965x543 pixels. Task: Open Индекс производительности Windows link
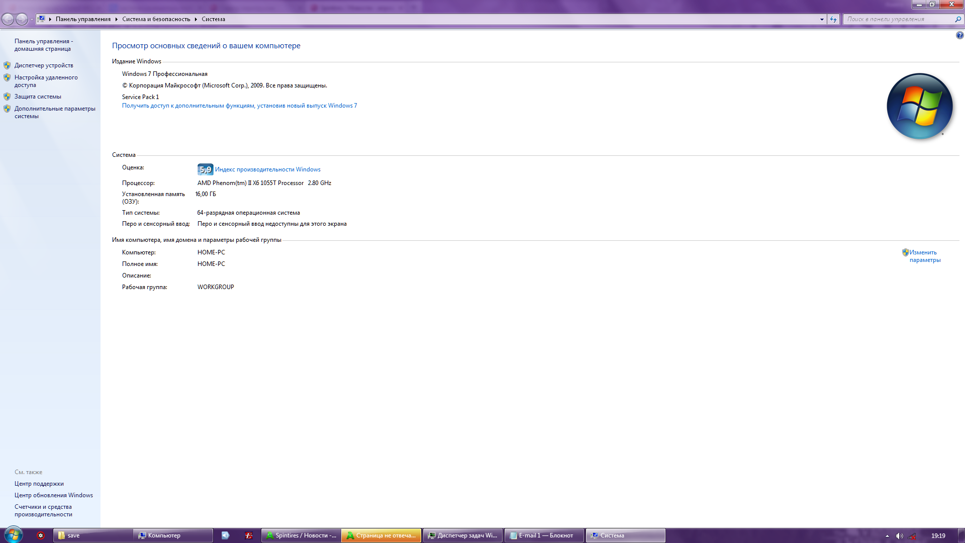coord(267,169)
